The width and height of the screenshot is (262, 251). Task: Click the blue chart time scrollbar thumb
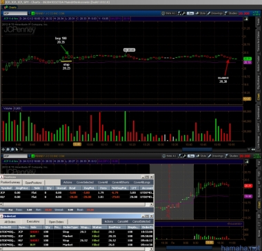coord(197,150)
